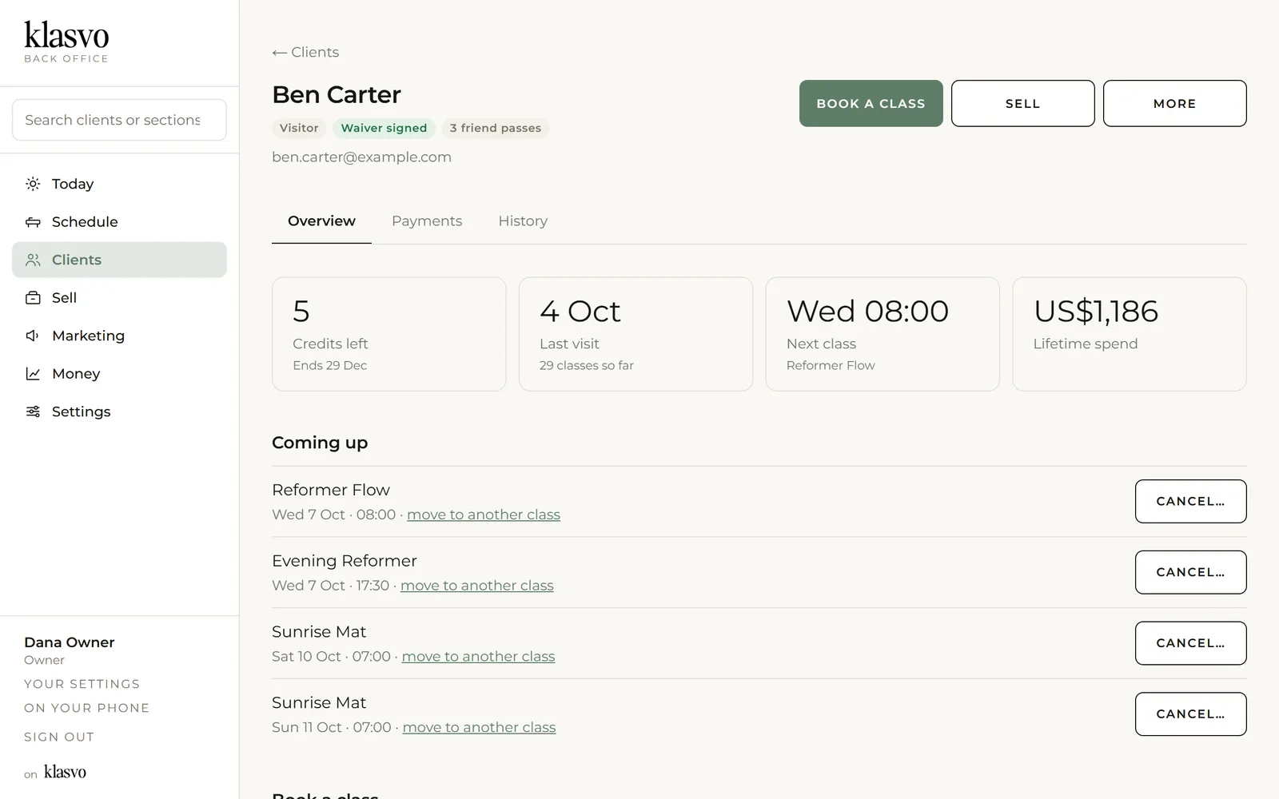Cancel the Evening Reformer booking

pyautogui.click(x=1191, y=572)
